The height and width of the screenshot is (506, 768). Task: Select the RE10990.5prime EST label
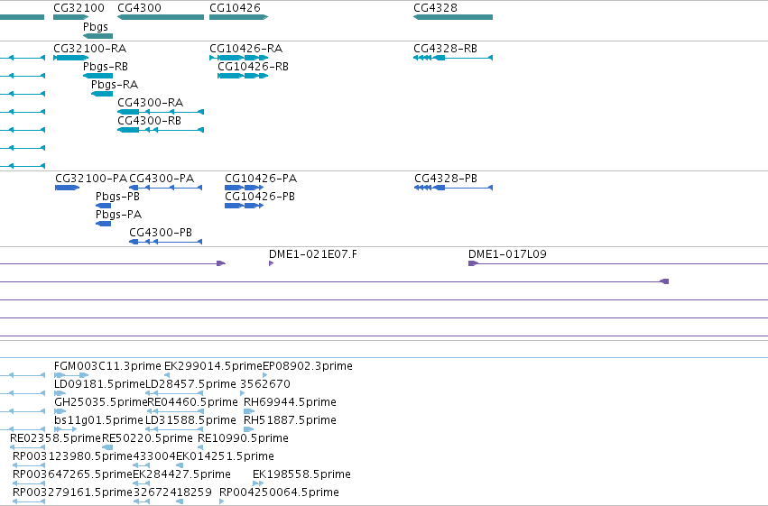pyautogui.click(x=243, y=439)
